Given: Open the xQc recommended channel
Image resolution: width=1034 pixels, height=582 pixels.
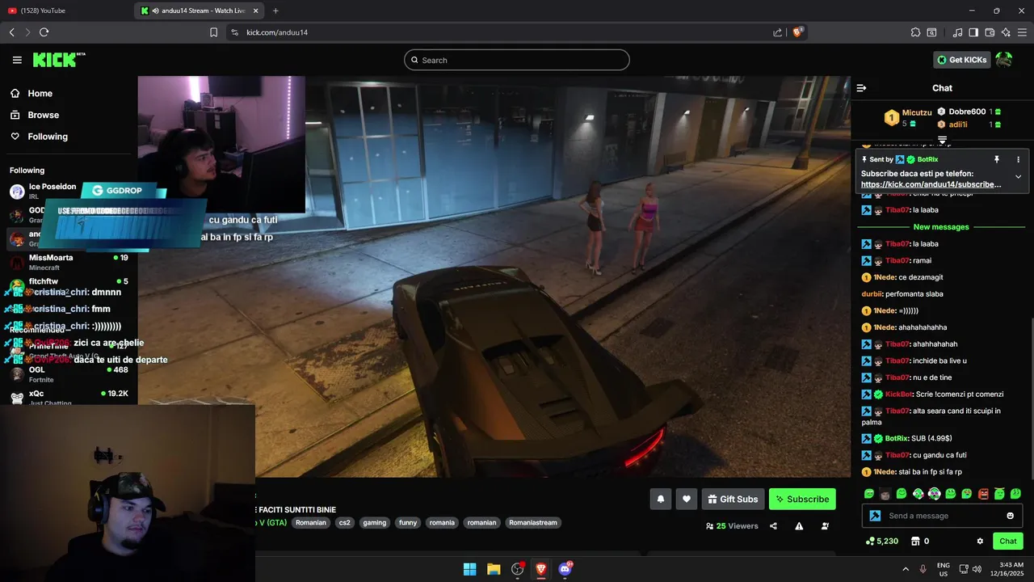Looking at the screenshot, I should 69,397.
